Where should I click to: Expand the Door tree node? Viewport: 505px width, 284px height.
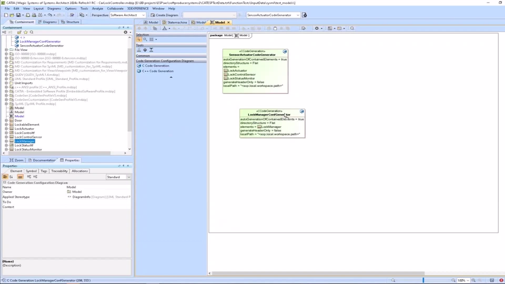(x=6, y=120)
